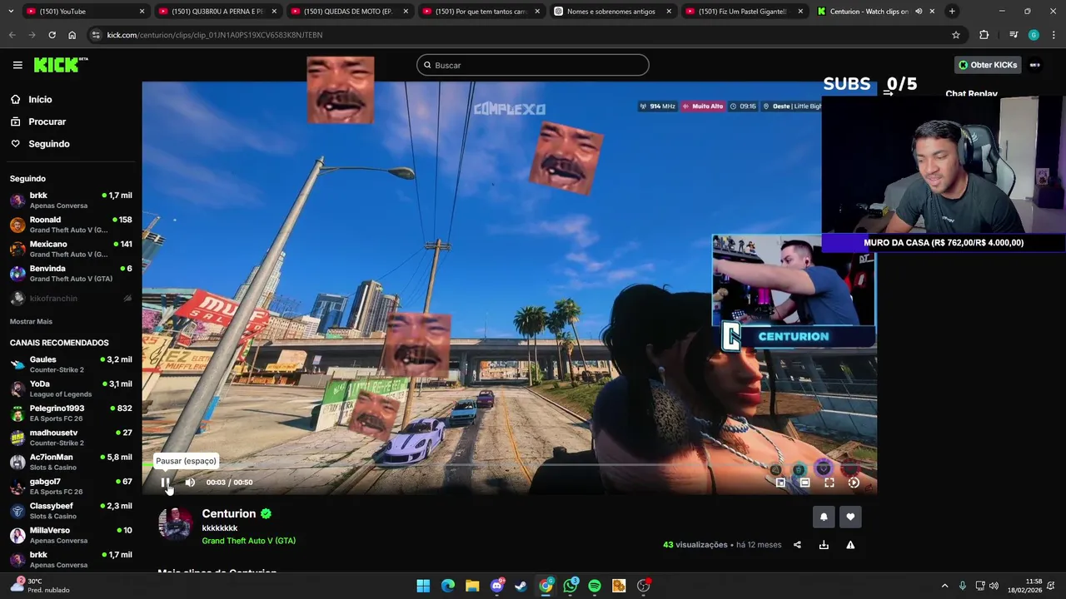Open WhatsApp from the taskbar
Viewport: 1066px width, 599px height.
pos(570,586)
